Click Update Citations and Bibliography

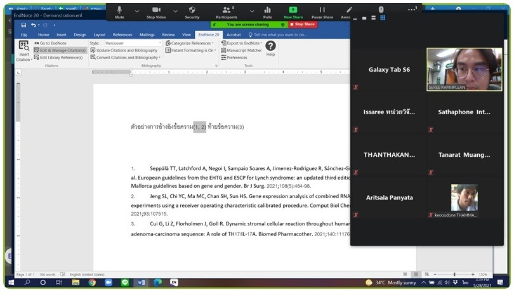[126, 50]
